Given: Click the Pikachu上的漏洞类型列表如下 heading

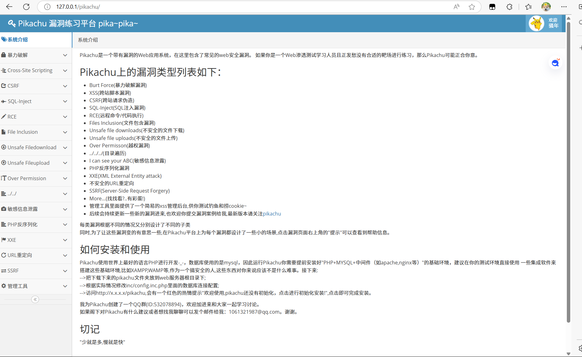Looking at the screenshot, I should [151, 72].
